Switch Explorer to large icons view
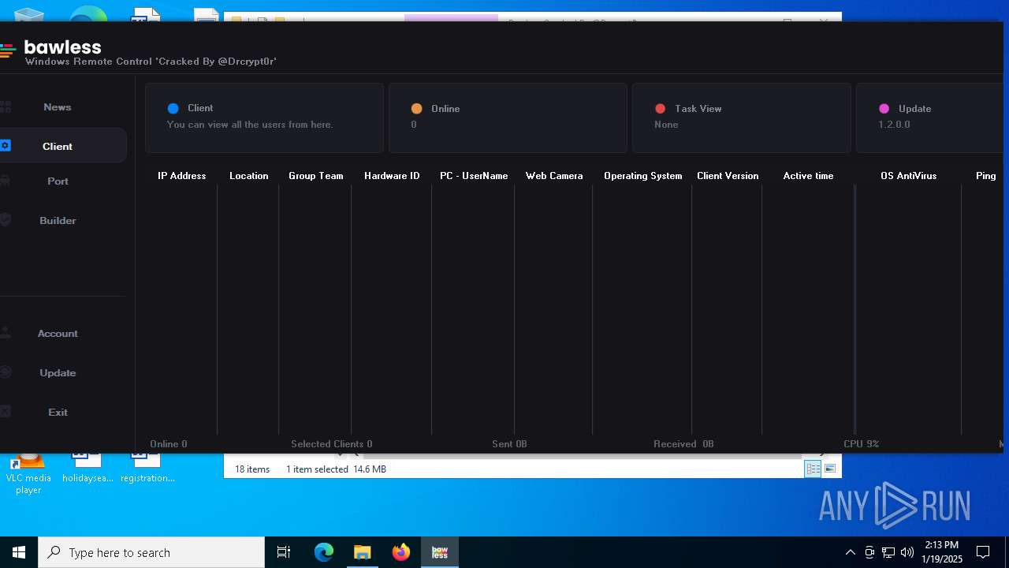The height and width of the screenshot is (568, 1009). point(830,469)
